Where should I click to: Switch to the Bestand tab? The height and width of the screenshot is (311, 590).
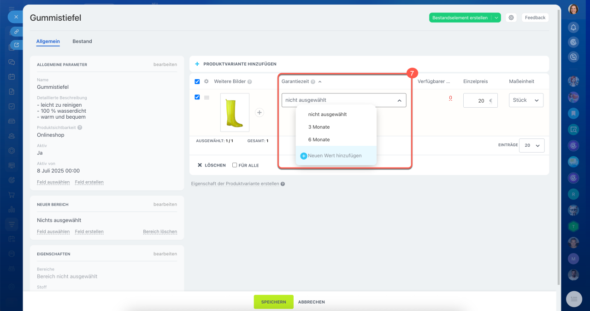click(x=82, y=41)
